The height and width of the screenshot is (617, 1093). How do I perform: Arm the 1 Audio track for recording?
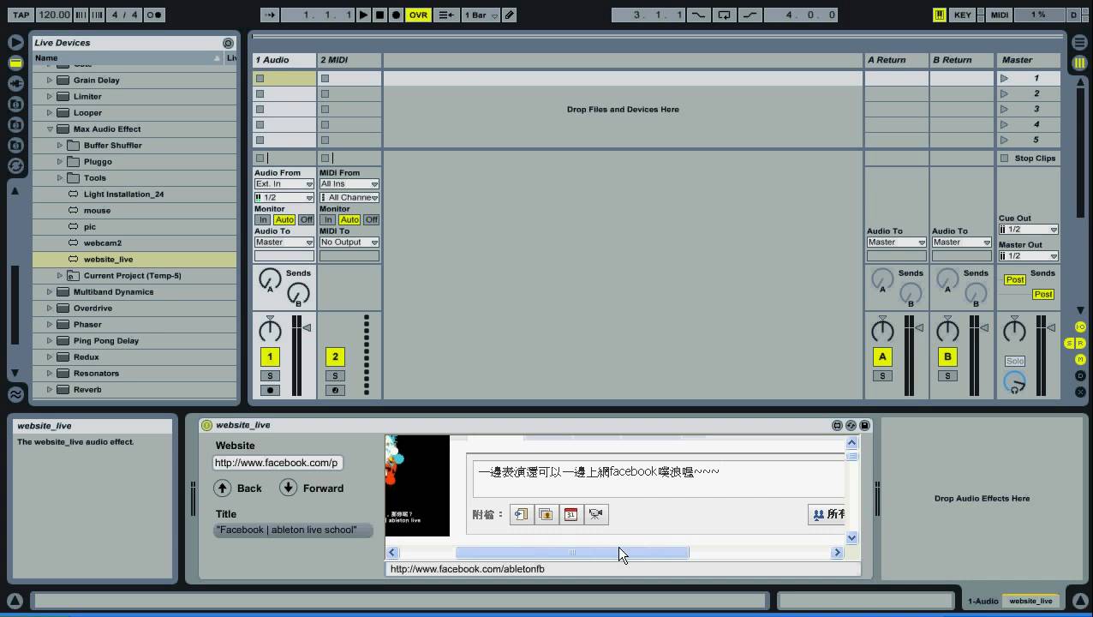(270, 391)
